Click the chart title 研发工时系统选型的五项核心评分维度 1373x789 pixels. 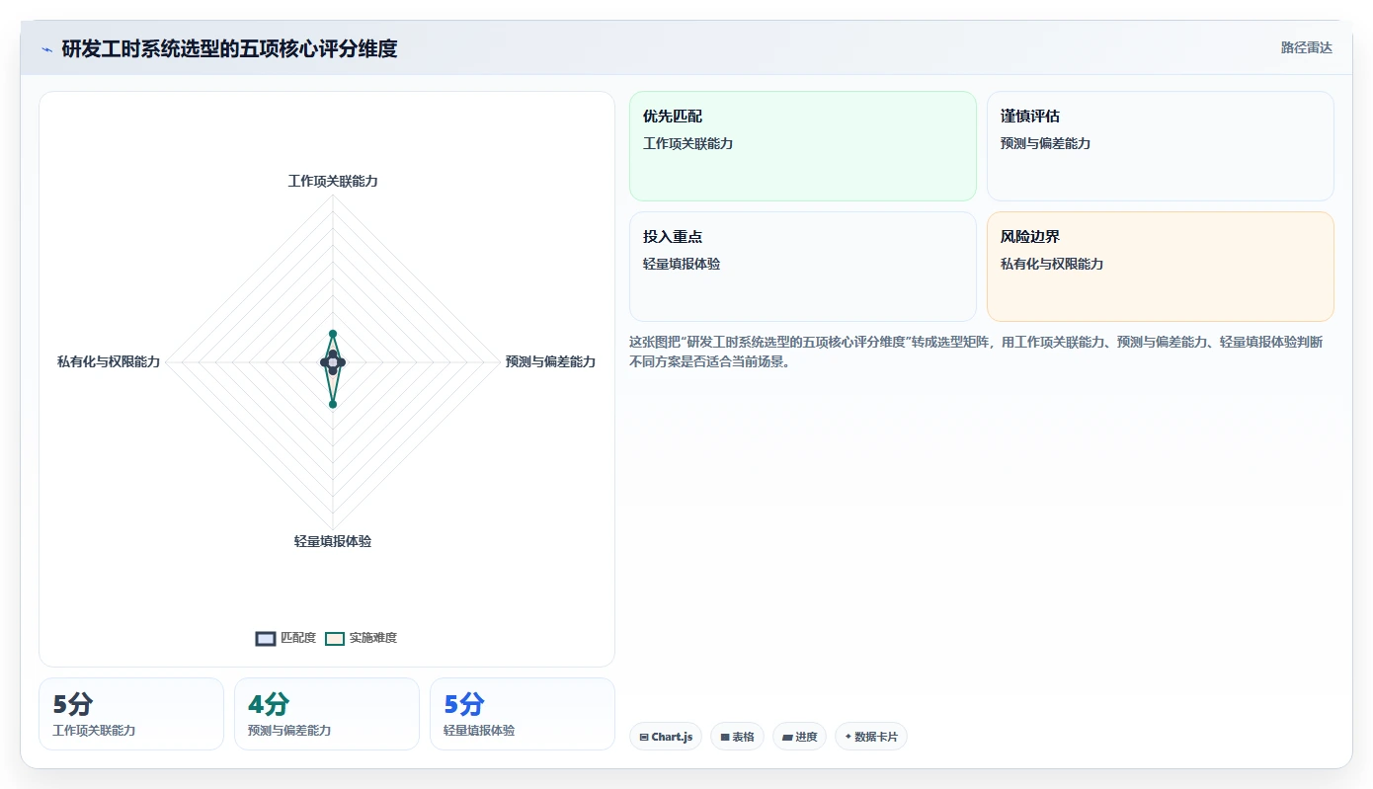click(229, 48)
